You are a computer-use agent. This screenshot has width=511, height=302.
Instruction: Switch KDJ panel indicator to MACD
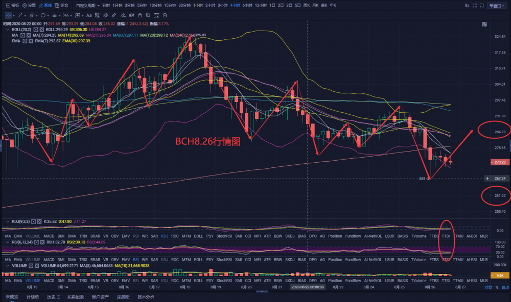pyautogui.click(x=49, y=236)
